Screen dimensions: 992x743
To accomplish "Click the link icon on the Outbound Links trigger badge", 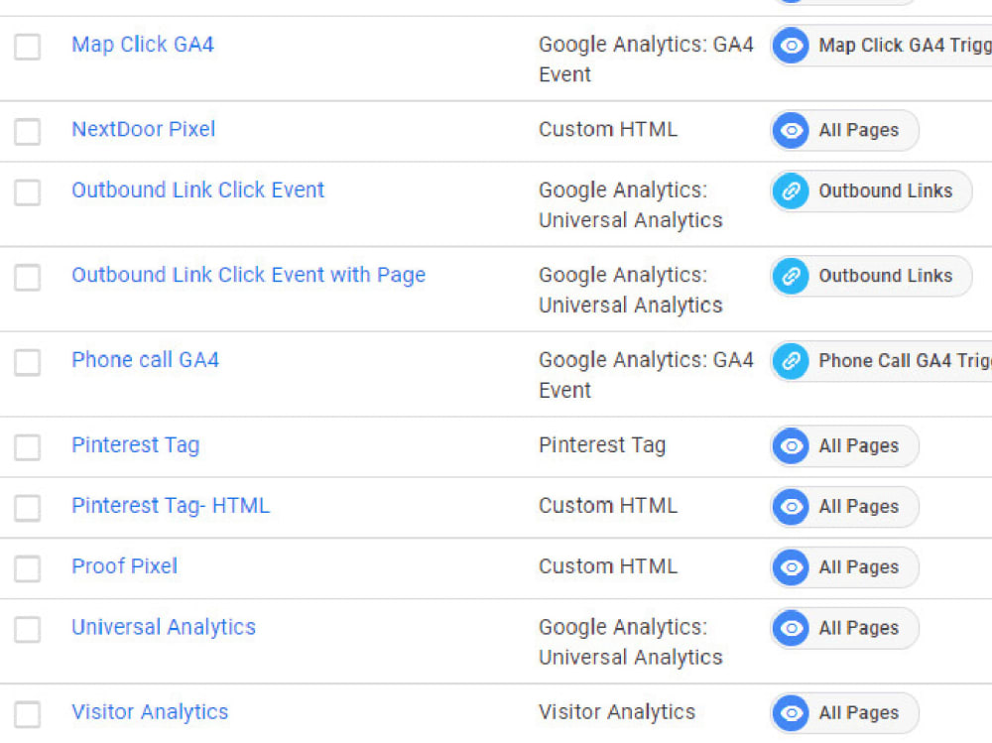I will tap(791, 190).
